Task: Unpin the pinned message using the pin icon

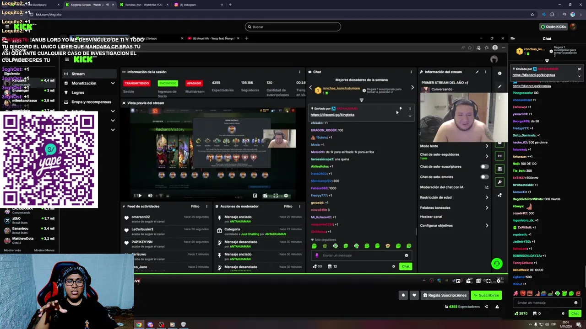Action: click(400, 109)
